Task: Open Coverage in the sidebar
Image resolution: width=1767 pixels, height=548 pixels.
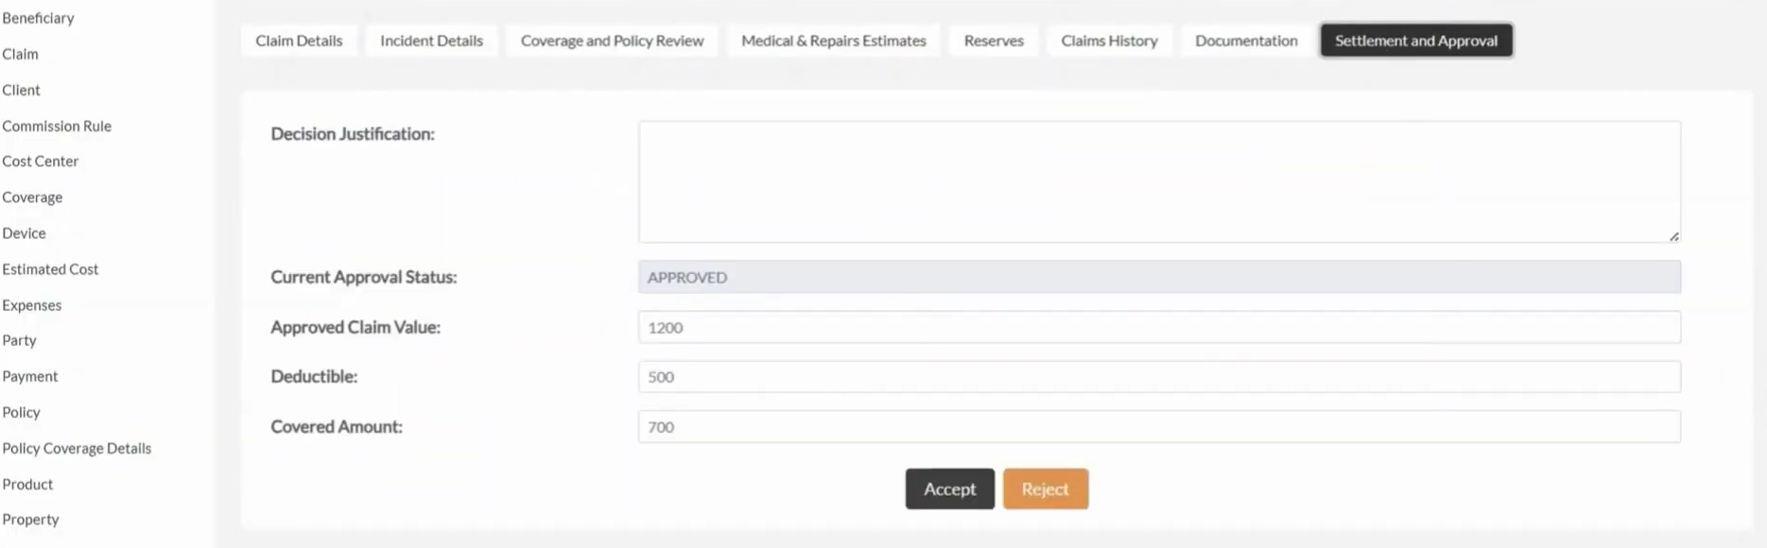Action: click(x=32, y=197)
